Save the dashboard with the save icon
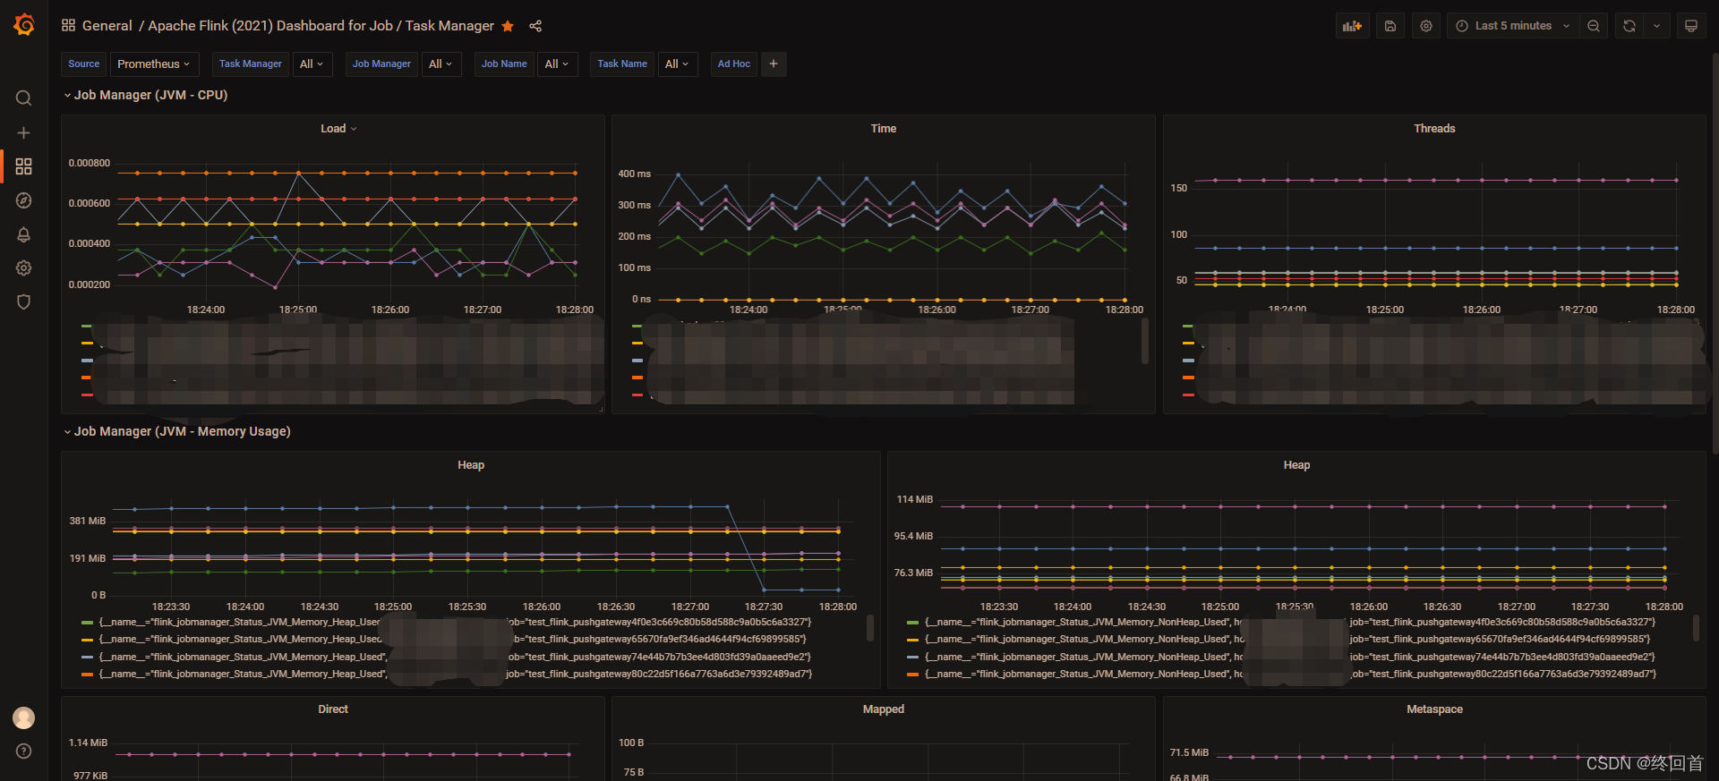 pyautogui.click(x=1390, y=26)
